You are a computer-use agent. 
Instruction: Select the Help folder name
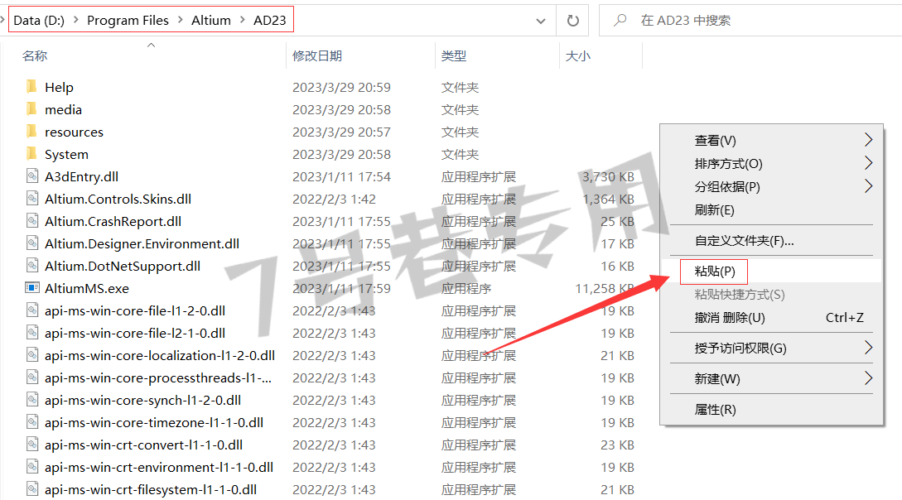tap(60, 88)
